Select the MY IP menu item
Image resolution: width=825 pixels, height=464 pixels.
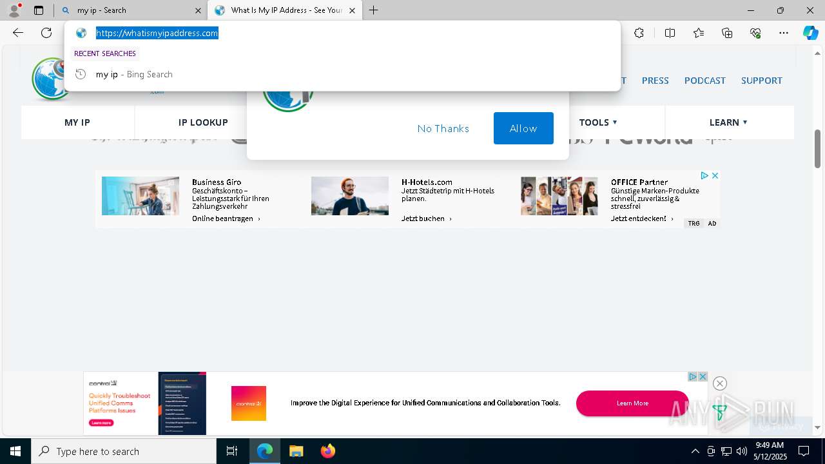77,122
